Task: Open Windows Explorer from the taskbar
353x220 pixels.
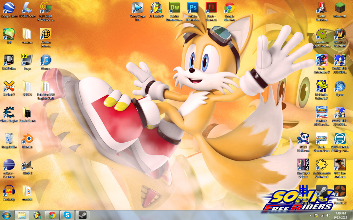Action: (22, 215)
